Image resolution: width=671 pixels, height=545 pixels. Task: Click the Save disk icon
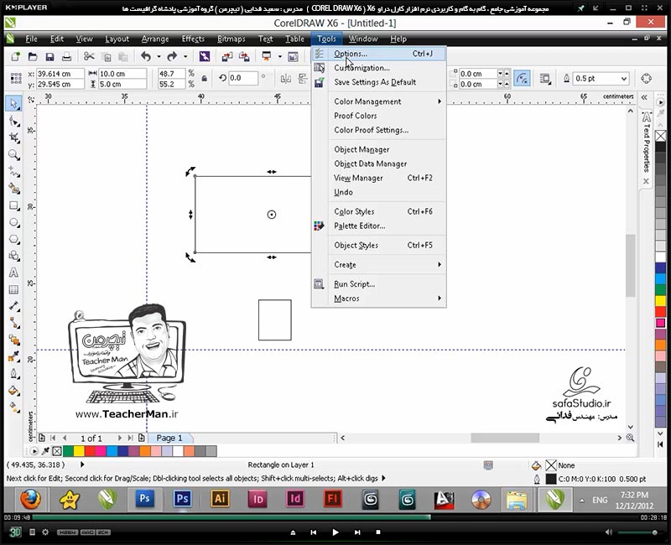[x=49, y=56]
